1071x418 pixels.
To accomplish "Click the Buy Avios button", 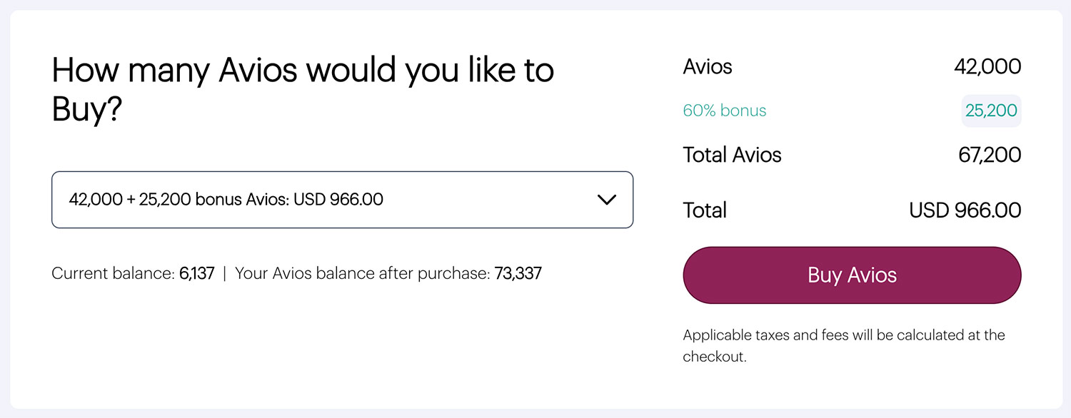I will coord(852,275).
